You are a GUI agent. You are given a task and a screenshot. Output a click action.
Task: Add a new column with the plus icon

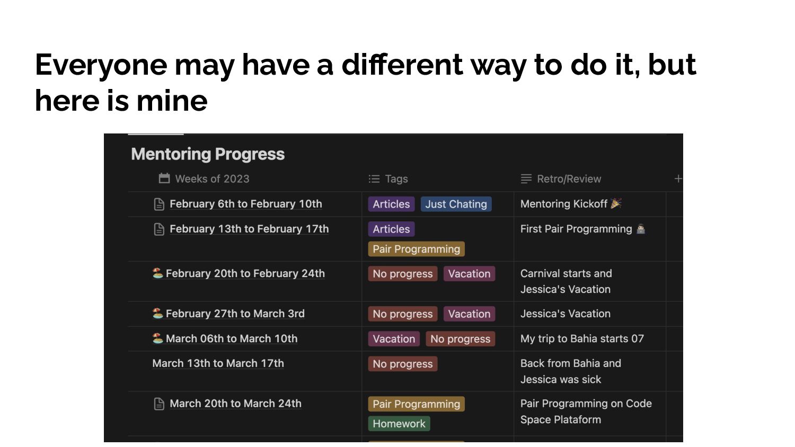pos(678,179)
